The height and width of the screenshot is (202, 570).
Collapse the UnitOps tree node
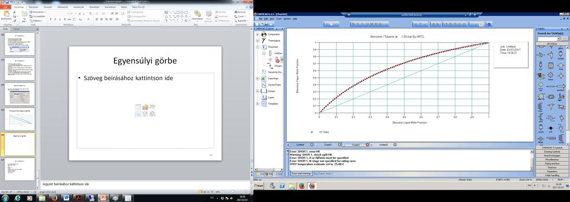coord(264,53)
